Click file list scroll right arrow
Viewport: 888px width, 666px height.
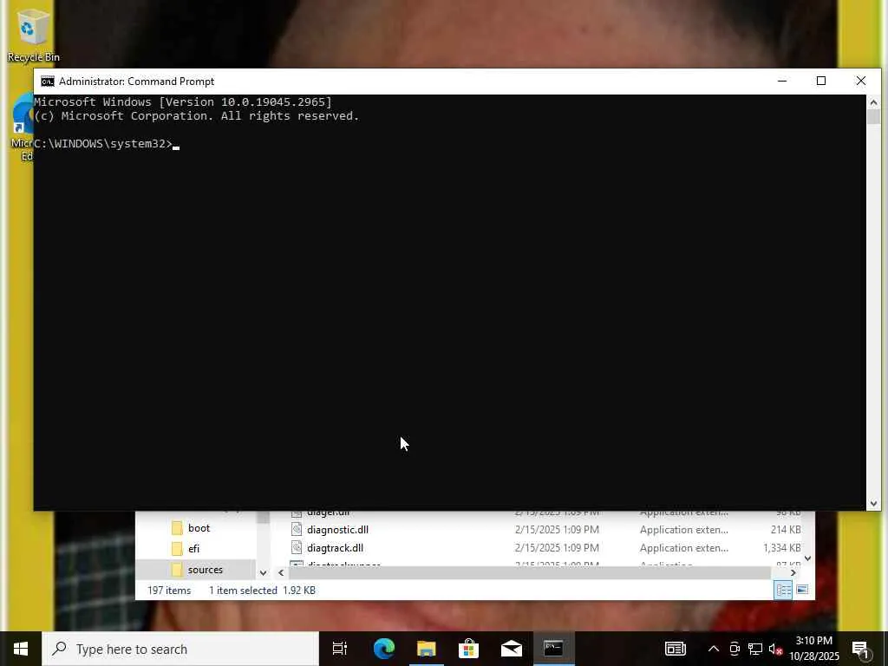coord(793,572)
